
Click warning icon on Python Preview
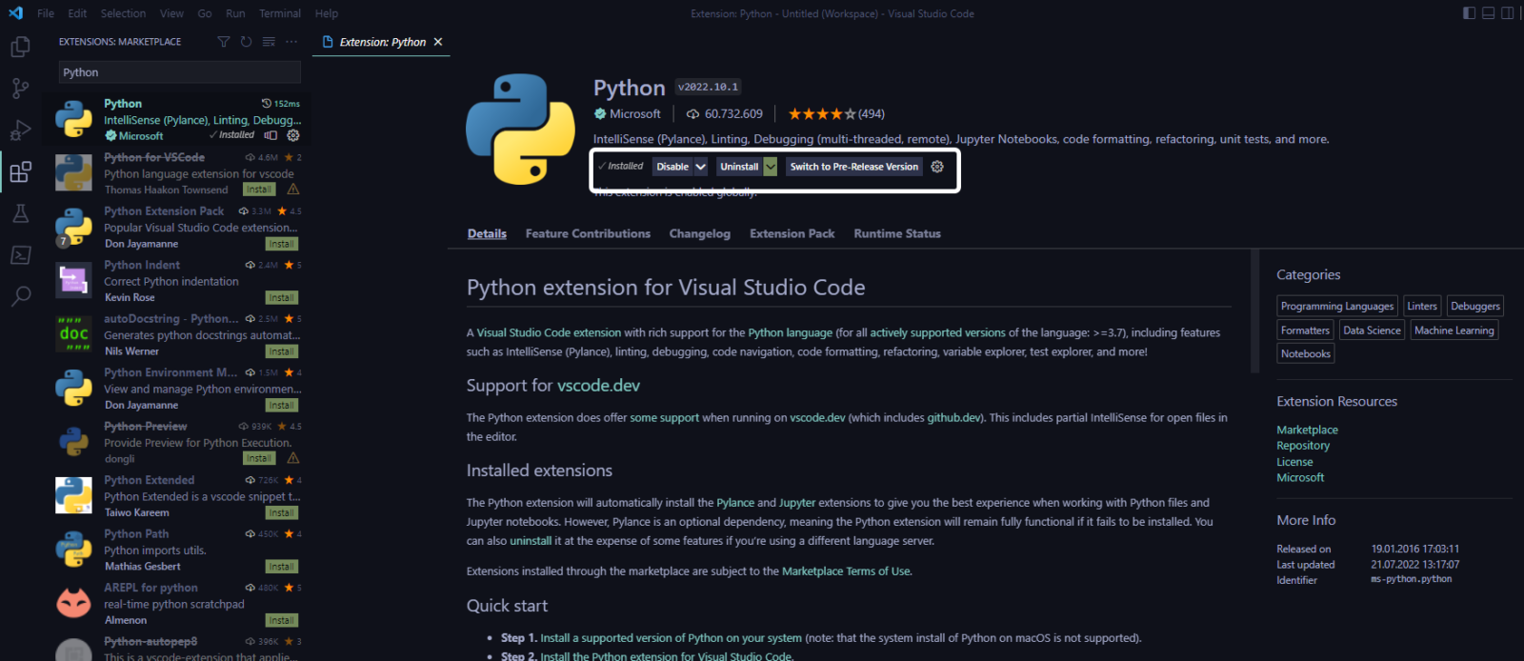point(293,458)
